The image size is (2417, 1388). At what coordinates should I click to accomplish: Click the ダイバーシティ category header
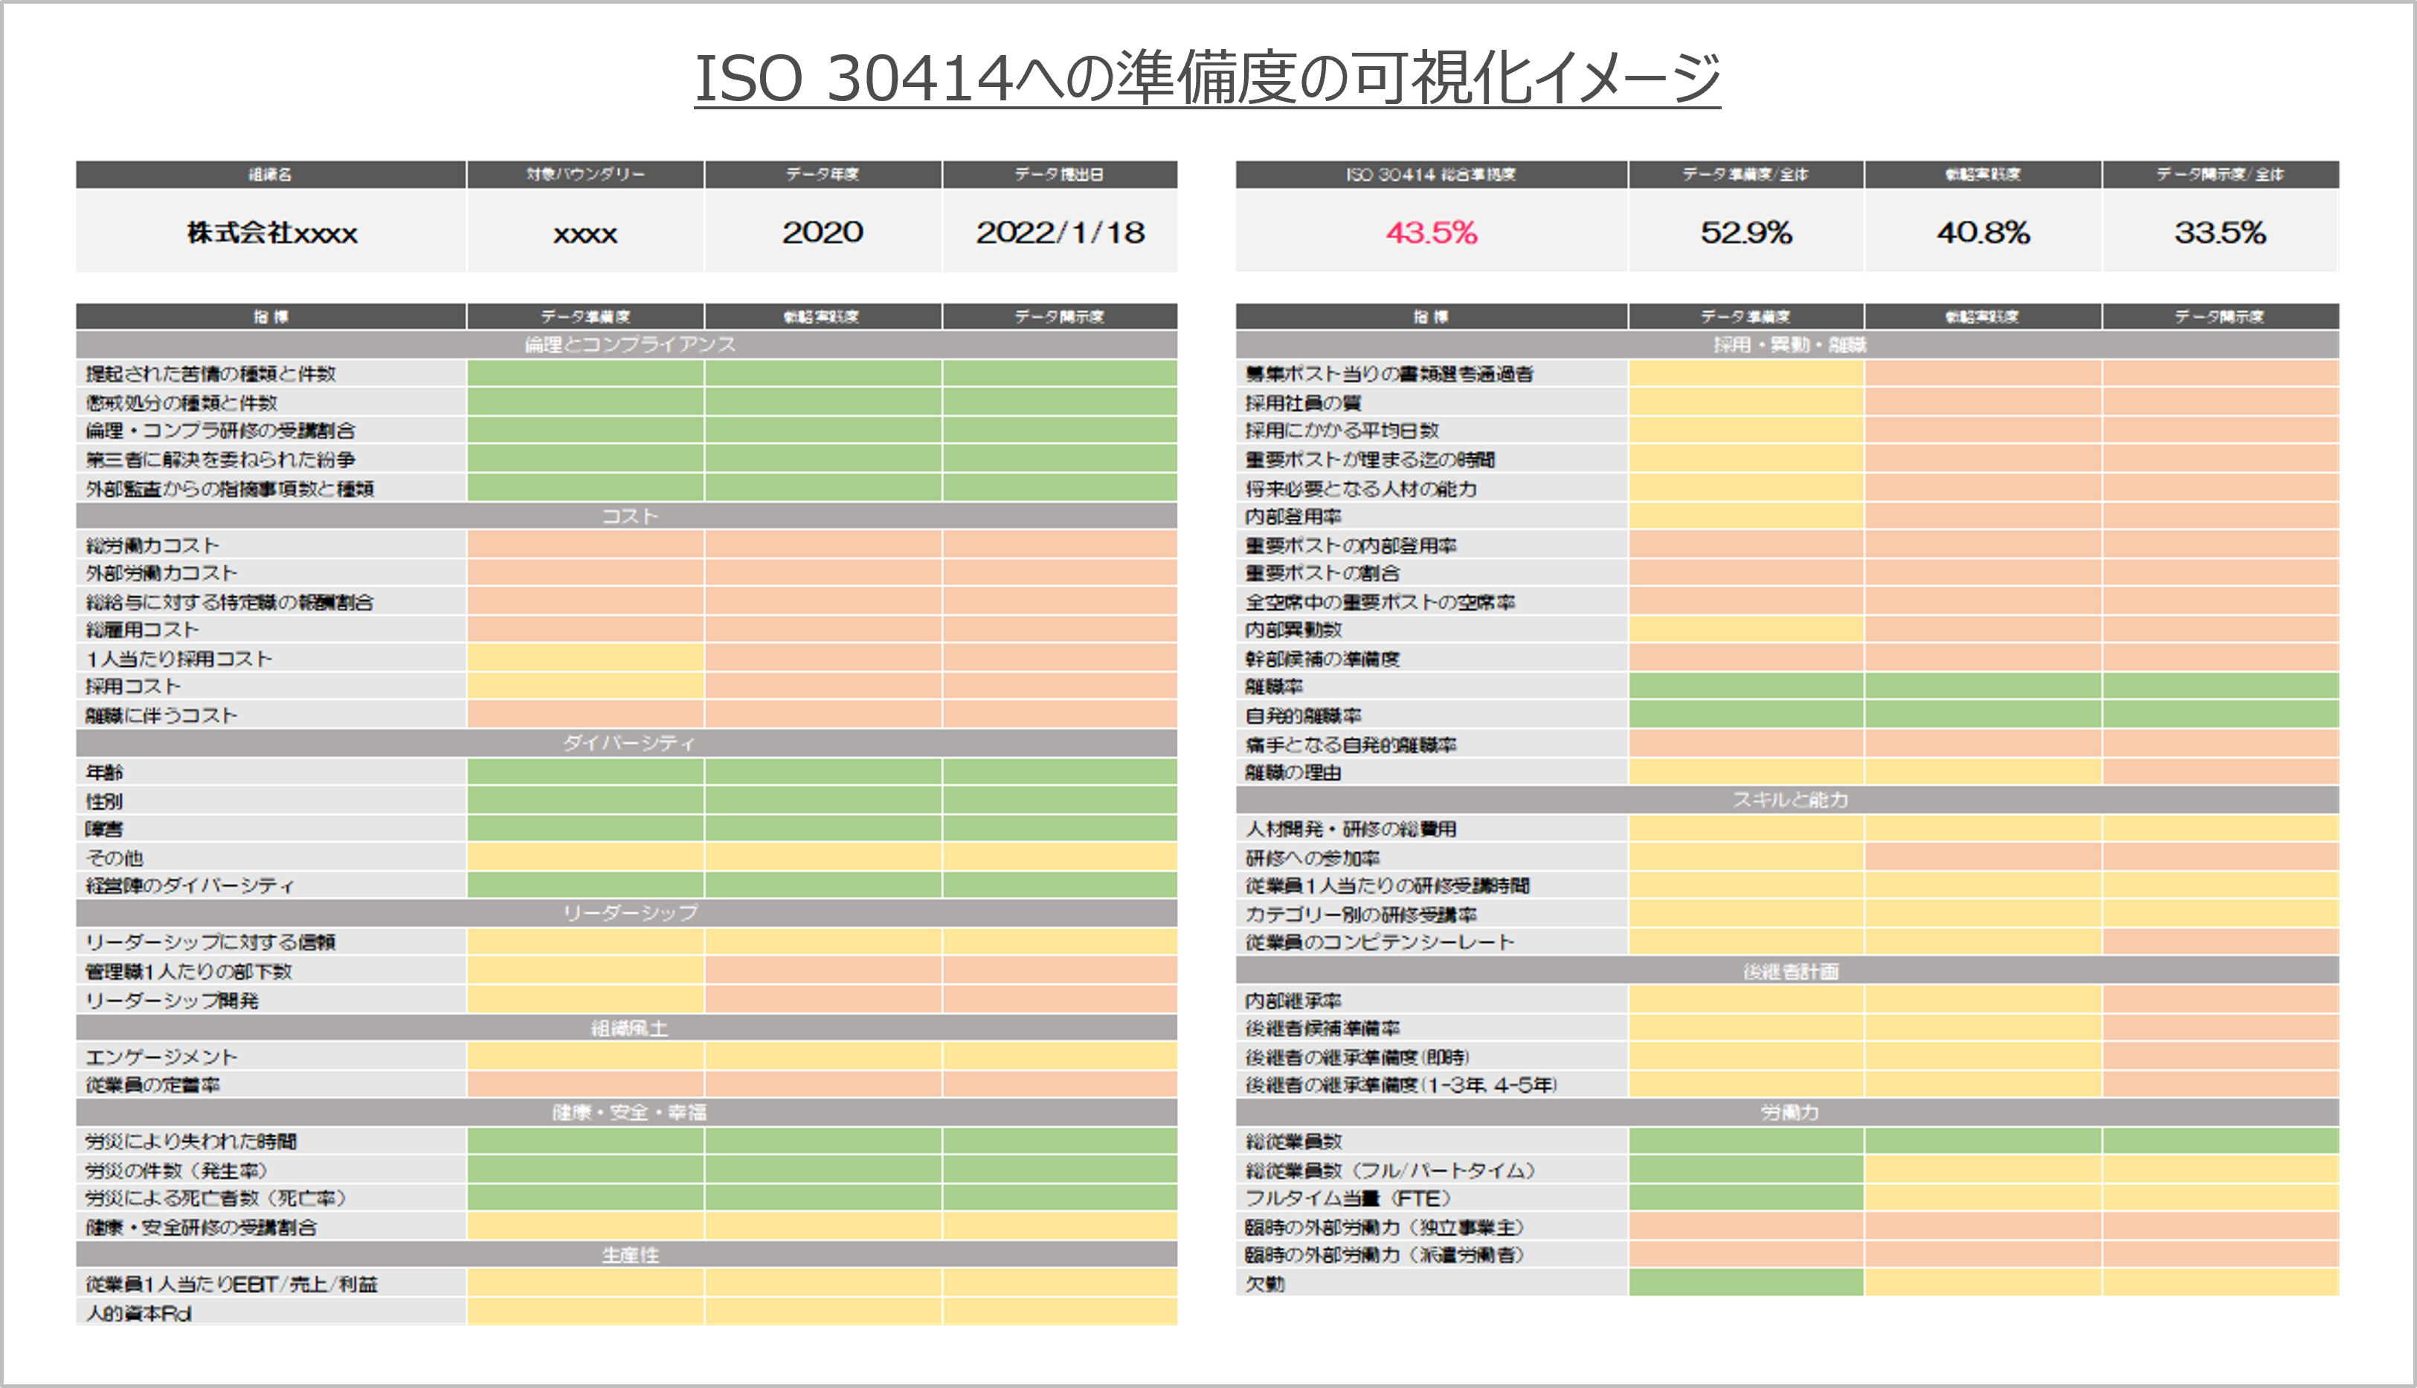(629, 743)
